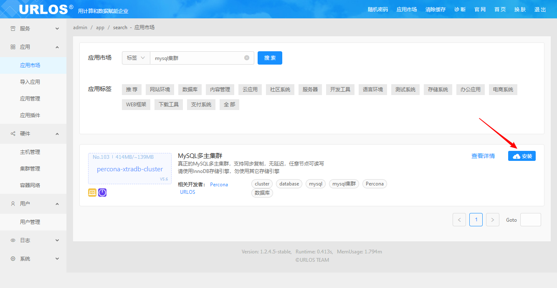Image resolution: width=557 pixels, height=288 pixels.
Task: Click the 服务 sidebar icon
Action: (x=13, y=29)
